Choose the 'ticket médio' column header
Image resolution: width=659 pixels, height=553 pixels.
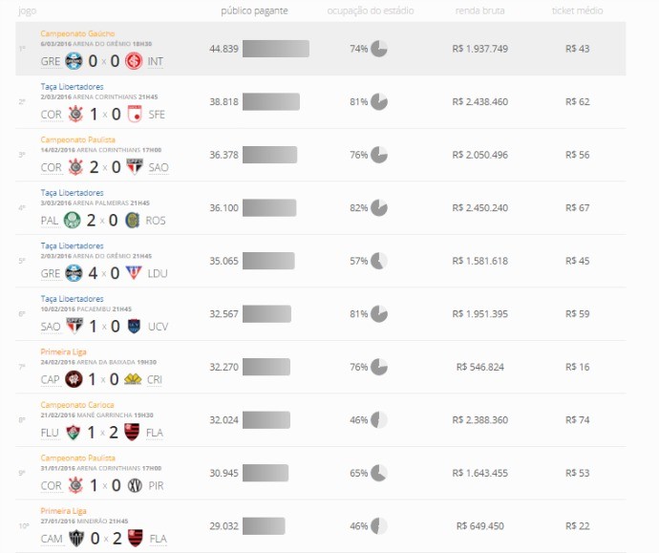tap(578, 11)
